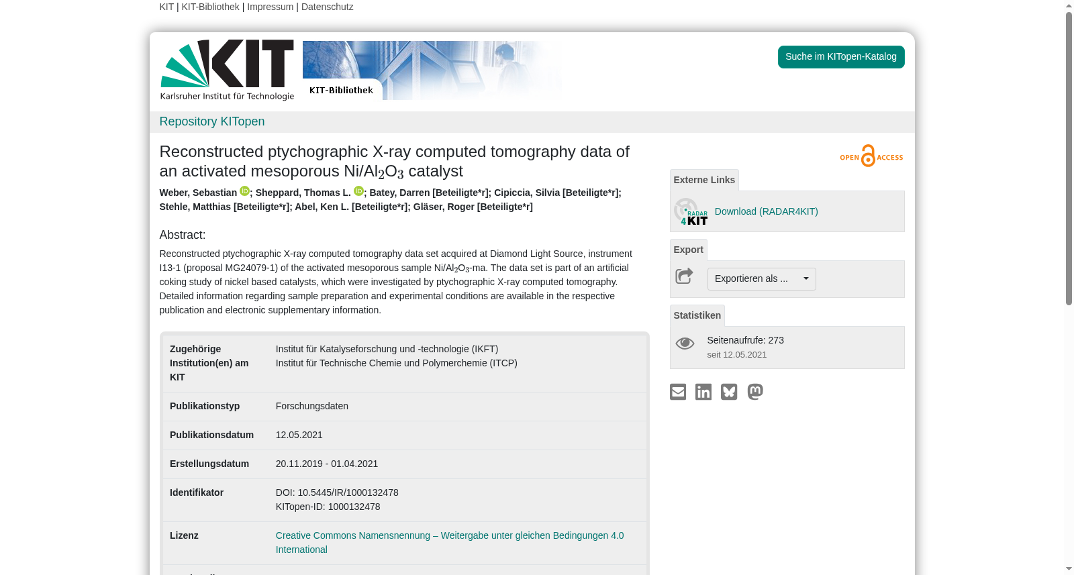Viewport: 1074px width, 575px height.
Task: Select the Export tab
Action: tap(689, 250)
